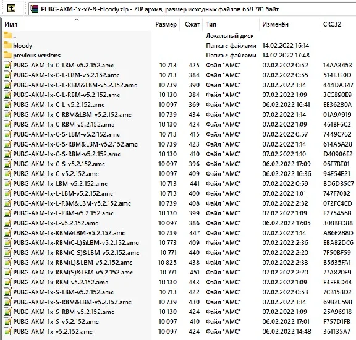Click compressed size value 447
356x340 pixels.
(194, 233)
